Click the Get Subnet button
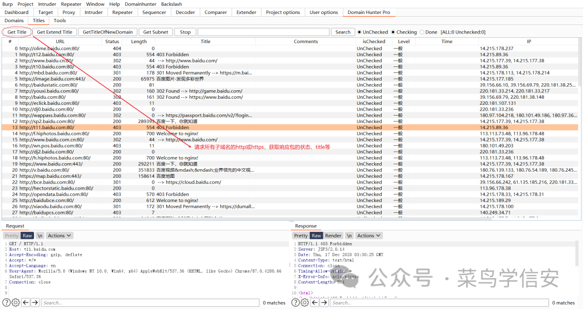Screen dimensions: 583x309 (156, 32)
